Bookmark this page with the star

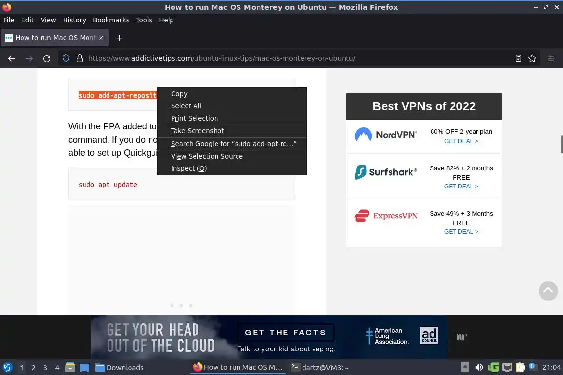click(532, 58)
